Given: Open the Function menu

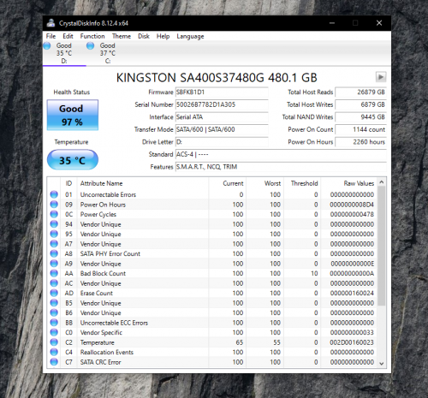Looking at the screenshot, I should click(x=92, y=36).
